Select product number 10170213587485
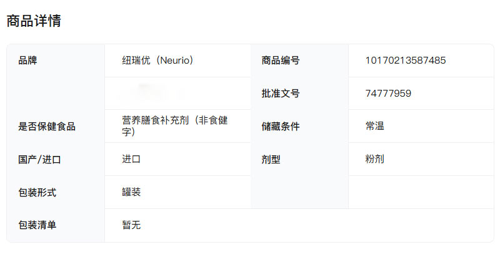Image resolution: width=500 pixels, height=257 pixels. (406, 61)
